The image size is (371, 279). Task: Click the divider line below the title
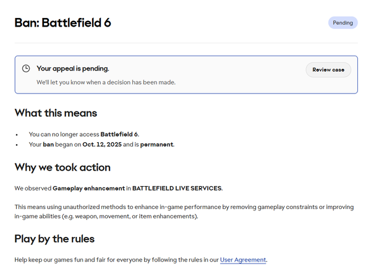[x=185, y=43]
